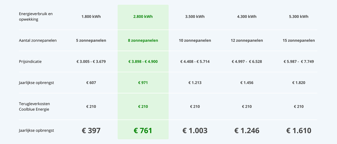The image size is (337, 144).
Task: Select the € 3.898 - € 4.900 price range
Action: (143, 61)
